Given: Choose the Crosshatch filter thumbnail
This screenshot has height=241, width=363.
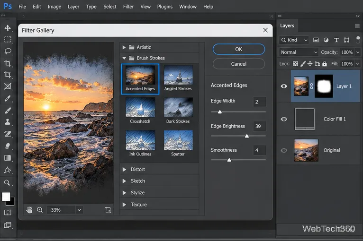Looking at the screenshot, I should click(x=140, y=107).
